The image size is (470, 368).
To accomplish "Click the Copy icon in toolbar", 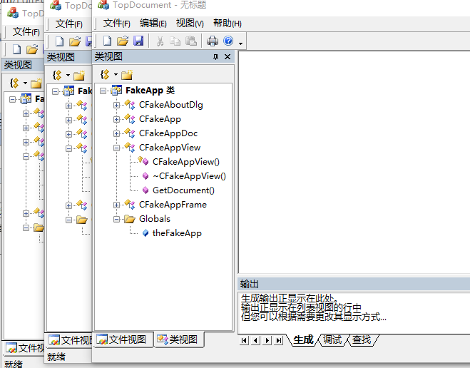I will pos(175,41).
